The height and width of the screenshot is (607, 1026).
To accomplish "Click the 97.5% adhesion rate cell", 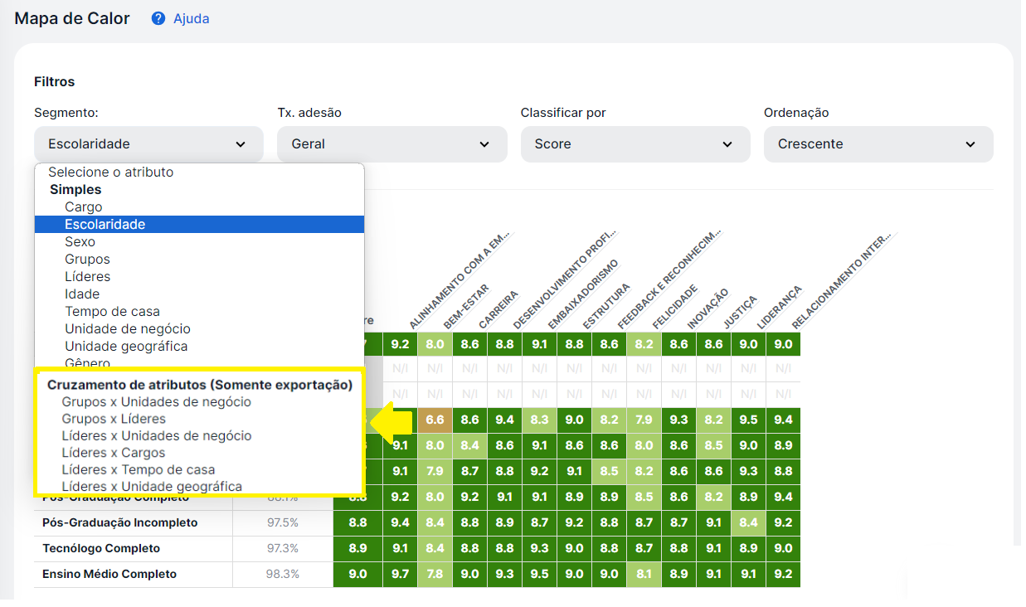I will [x=283, y=523].
